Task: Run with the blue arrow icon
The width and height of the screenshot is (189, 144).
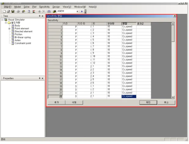Action: point(82,12)
